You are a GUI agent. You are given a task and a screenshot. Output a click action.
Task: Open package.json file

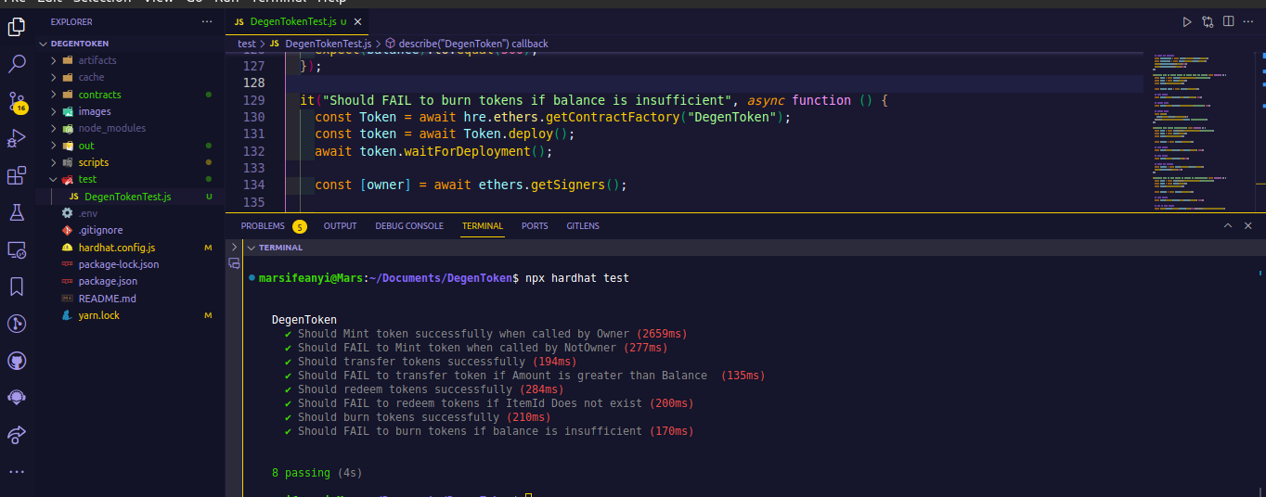click(130, 281)
